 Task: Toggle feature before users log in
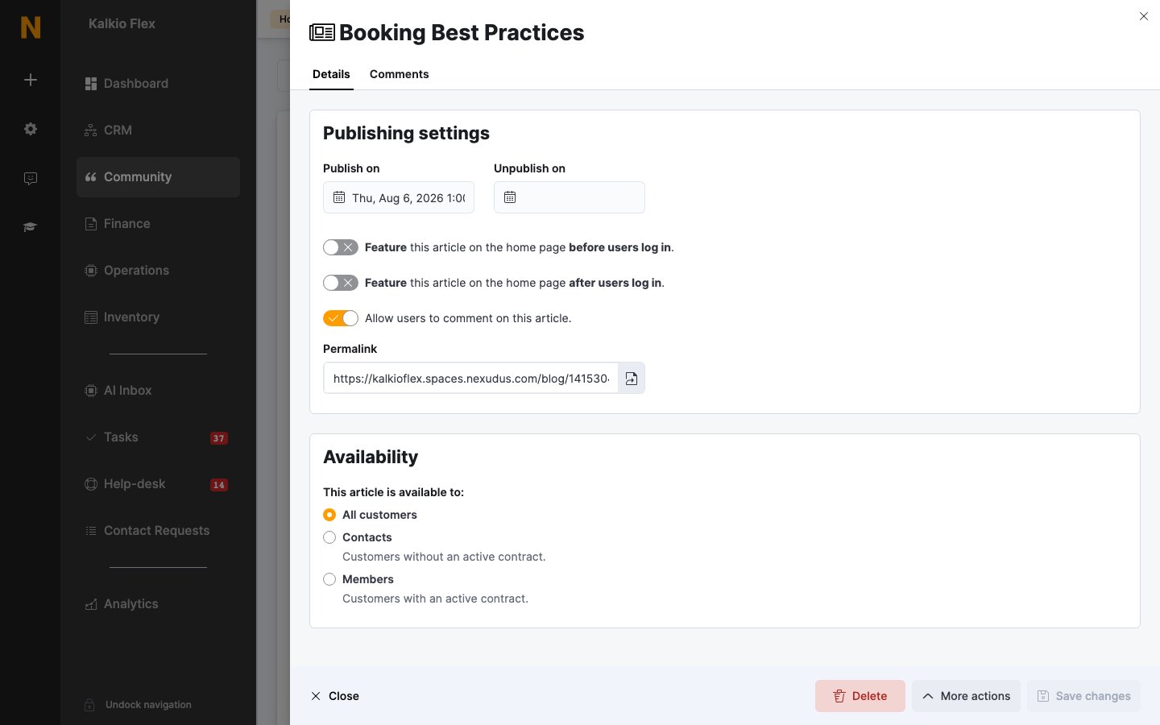[341, 247]
